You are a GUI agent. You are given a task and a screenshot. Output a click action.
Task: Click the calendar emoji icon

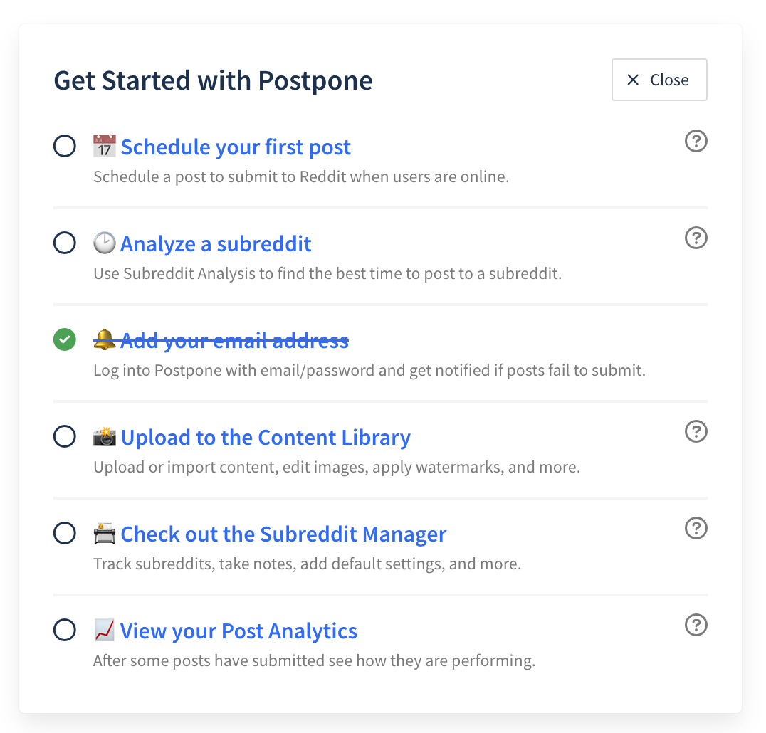point(105,146)
